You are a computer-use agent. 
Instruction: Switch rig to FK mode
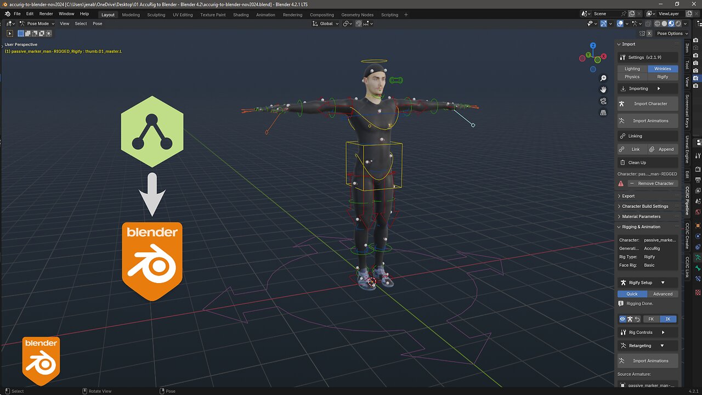(x=651, y=319)
